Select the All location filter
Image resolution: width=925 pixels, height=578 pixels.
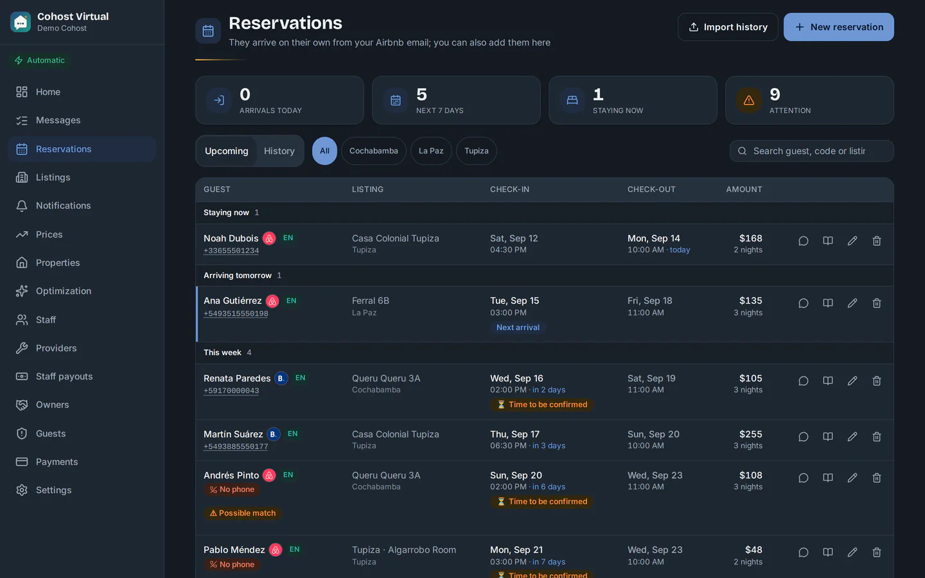coord(324,151)
